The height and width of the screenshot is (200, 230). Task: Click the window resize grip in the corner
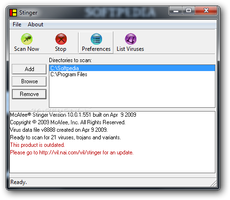(214, 184)
